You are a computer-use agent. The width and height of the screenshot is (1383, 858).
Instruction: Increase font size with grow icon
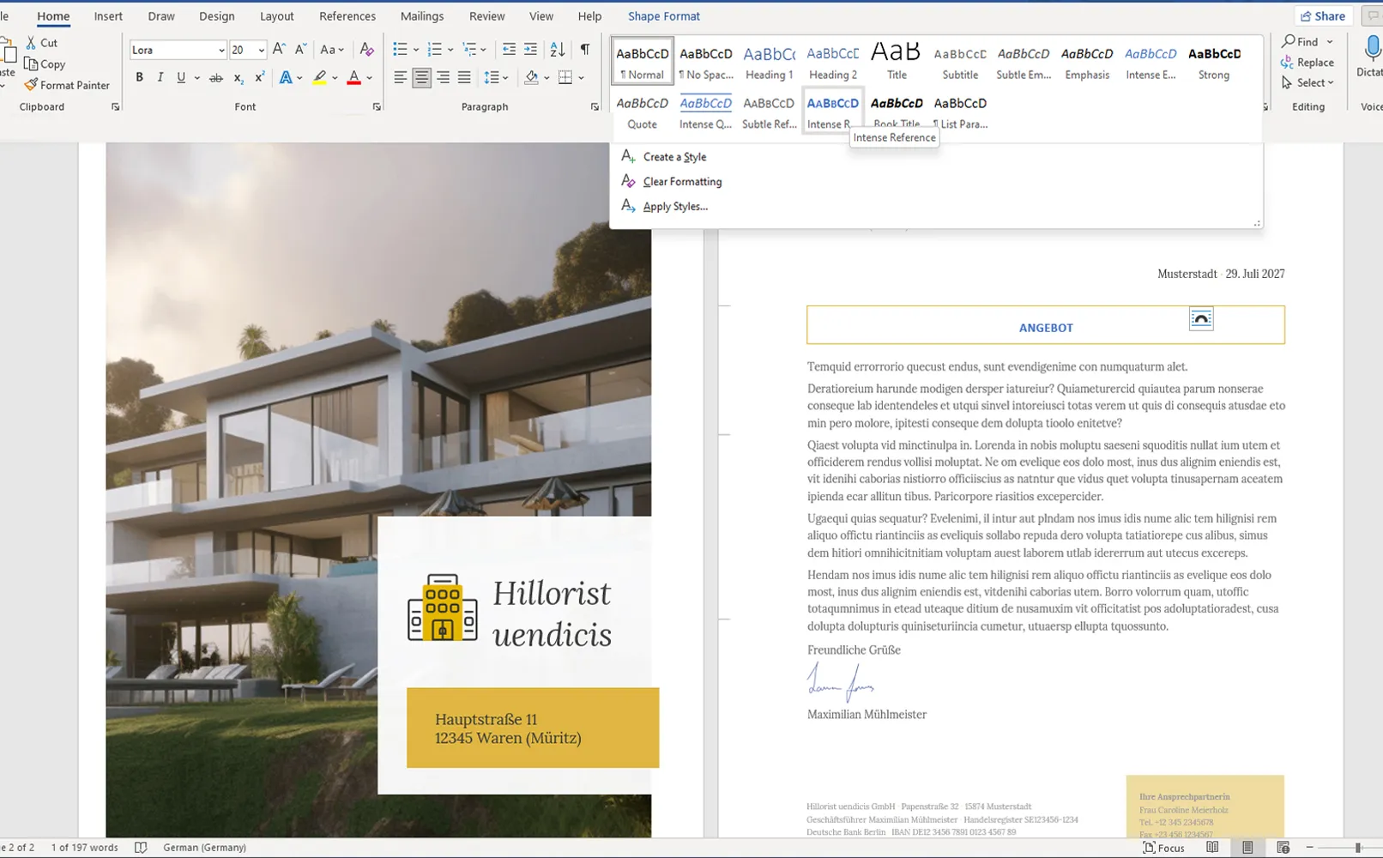279,49
